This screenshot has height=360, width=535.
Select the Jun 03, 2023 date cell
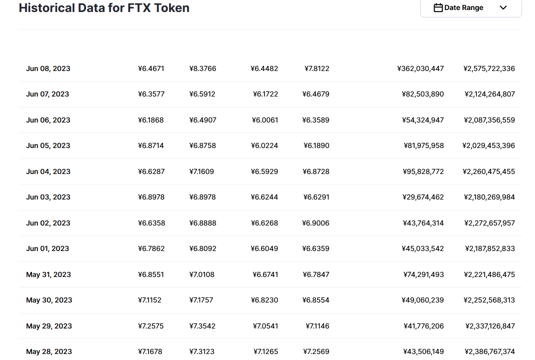click(48, 197)
